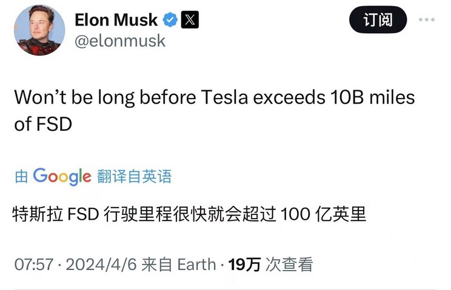Click the English tweet's second line "of FSD"
Screen dimensions: 451x290
click(42, 124)
